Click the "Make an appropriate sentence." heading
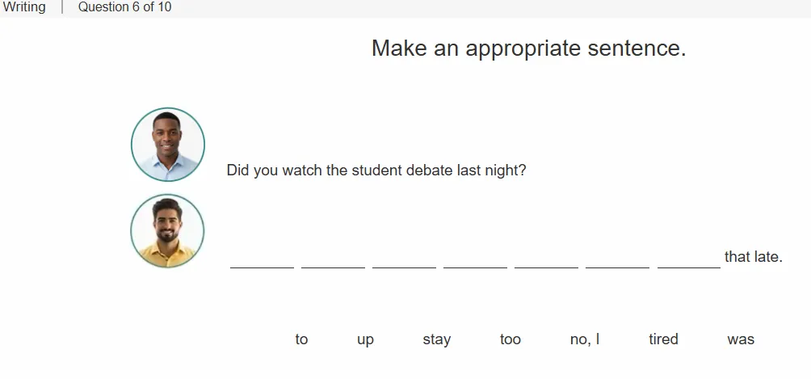 point(528,48)
